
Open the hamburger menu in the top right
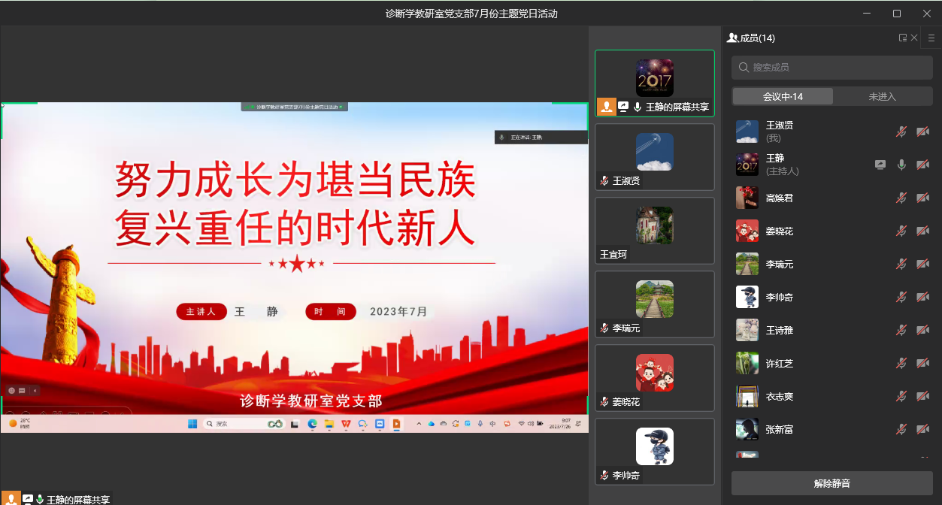(x=931, y=38)
